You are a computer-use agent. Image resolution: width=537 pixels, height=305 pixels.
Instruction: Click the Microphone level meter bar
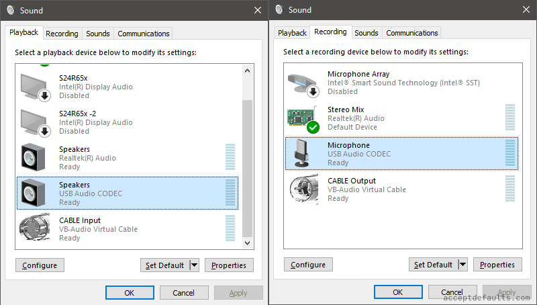click(x=509, y=154)
